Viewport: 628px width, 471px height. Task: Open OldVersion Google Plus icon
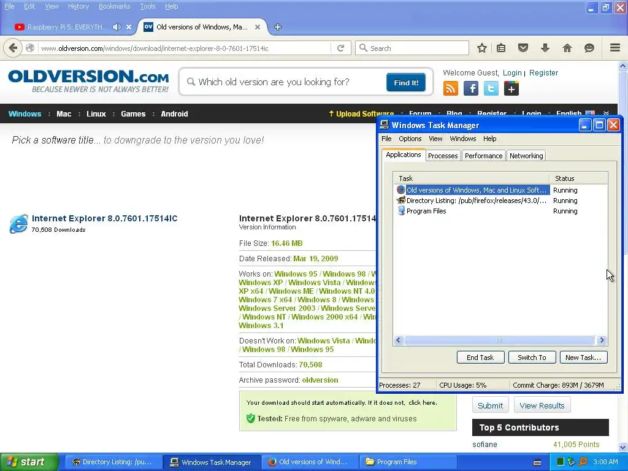511,88
